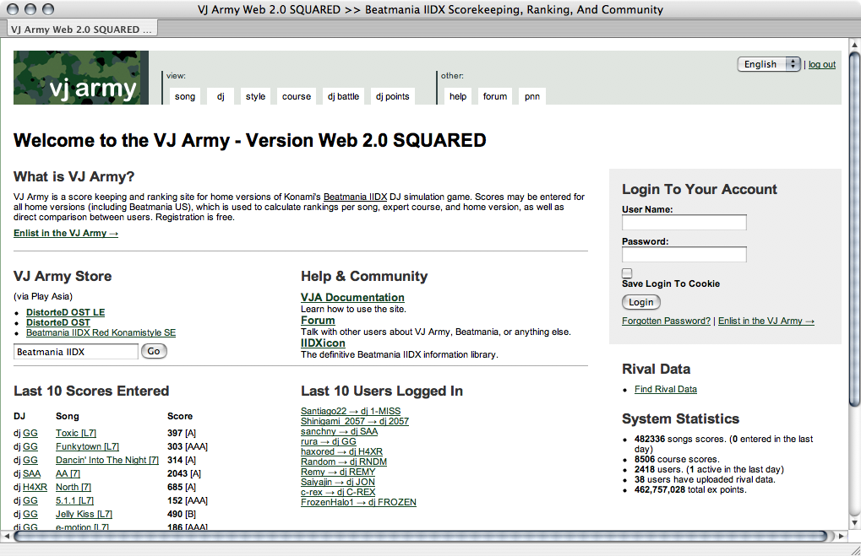Open the VJA Documentation link
This screenshot has height=556, width=861.
click(352, 298)
